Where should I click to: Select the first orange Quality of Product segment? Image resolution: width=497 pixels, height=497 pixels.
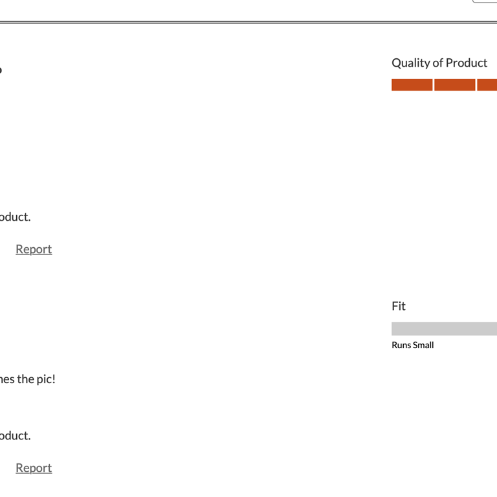coord(412,85)
